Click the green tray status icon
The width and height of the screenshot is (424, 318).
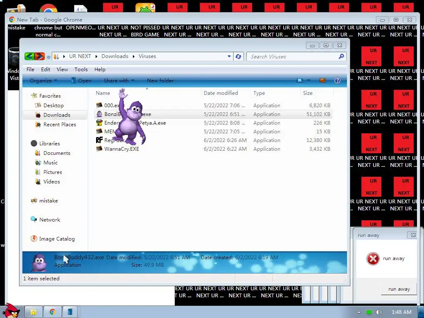pos(369,312)
